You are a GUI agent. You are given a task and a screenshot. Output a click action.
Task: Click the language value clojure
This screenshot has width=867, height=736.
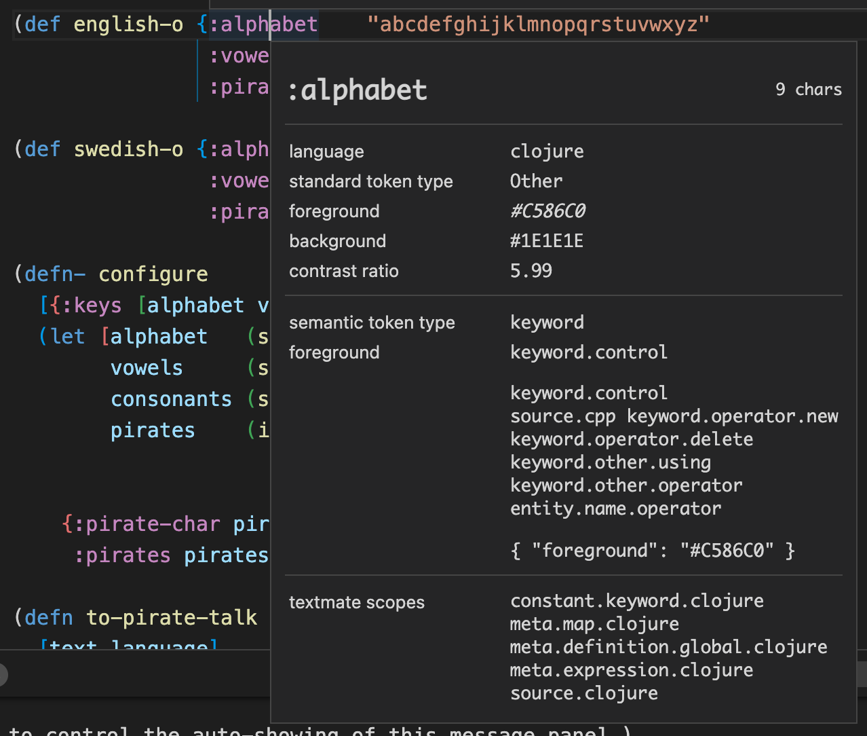[547, 151]
